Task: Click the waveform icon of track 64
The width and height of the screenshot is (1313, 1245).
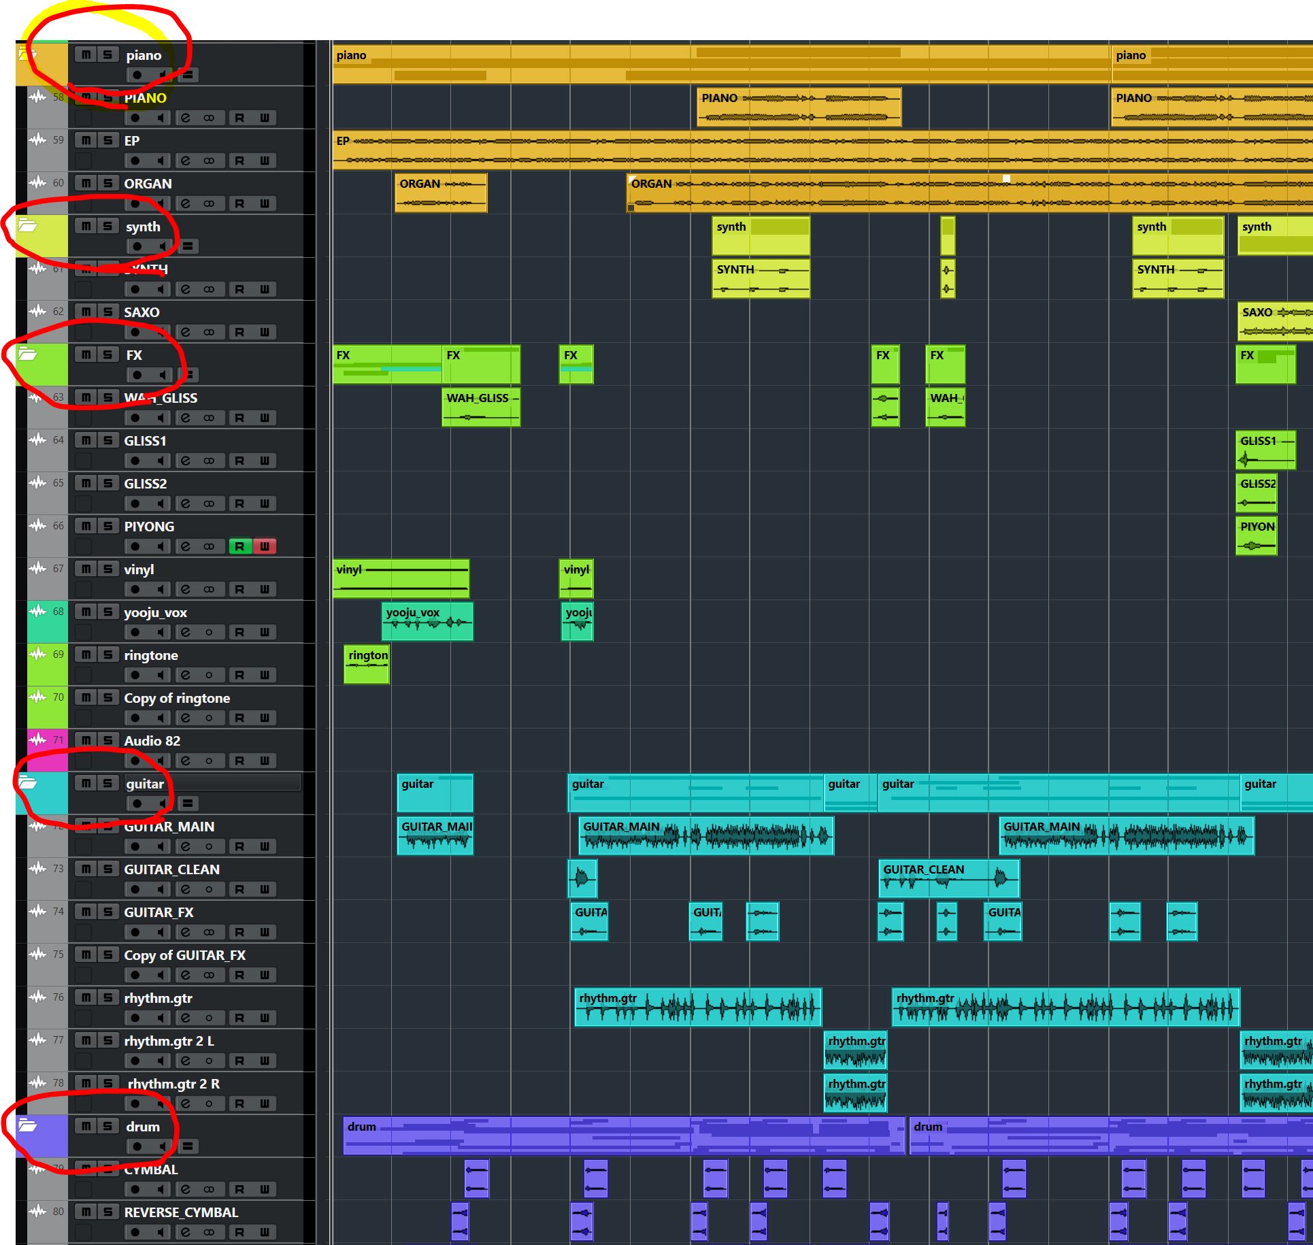Action: tap(37, 440)
